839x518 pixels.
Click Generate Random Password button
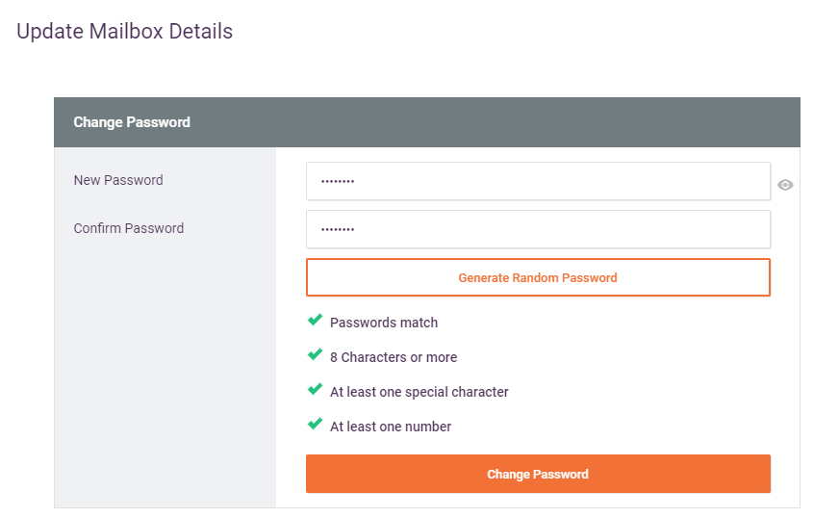click(x=538, y=277)
